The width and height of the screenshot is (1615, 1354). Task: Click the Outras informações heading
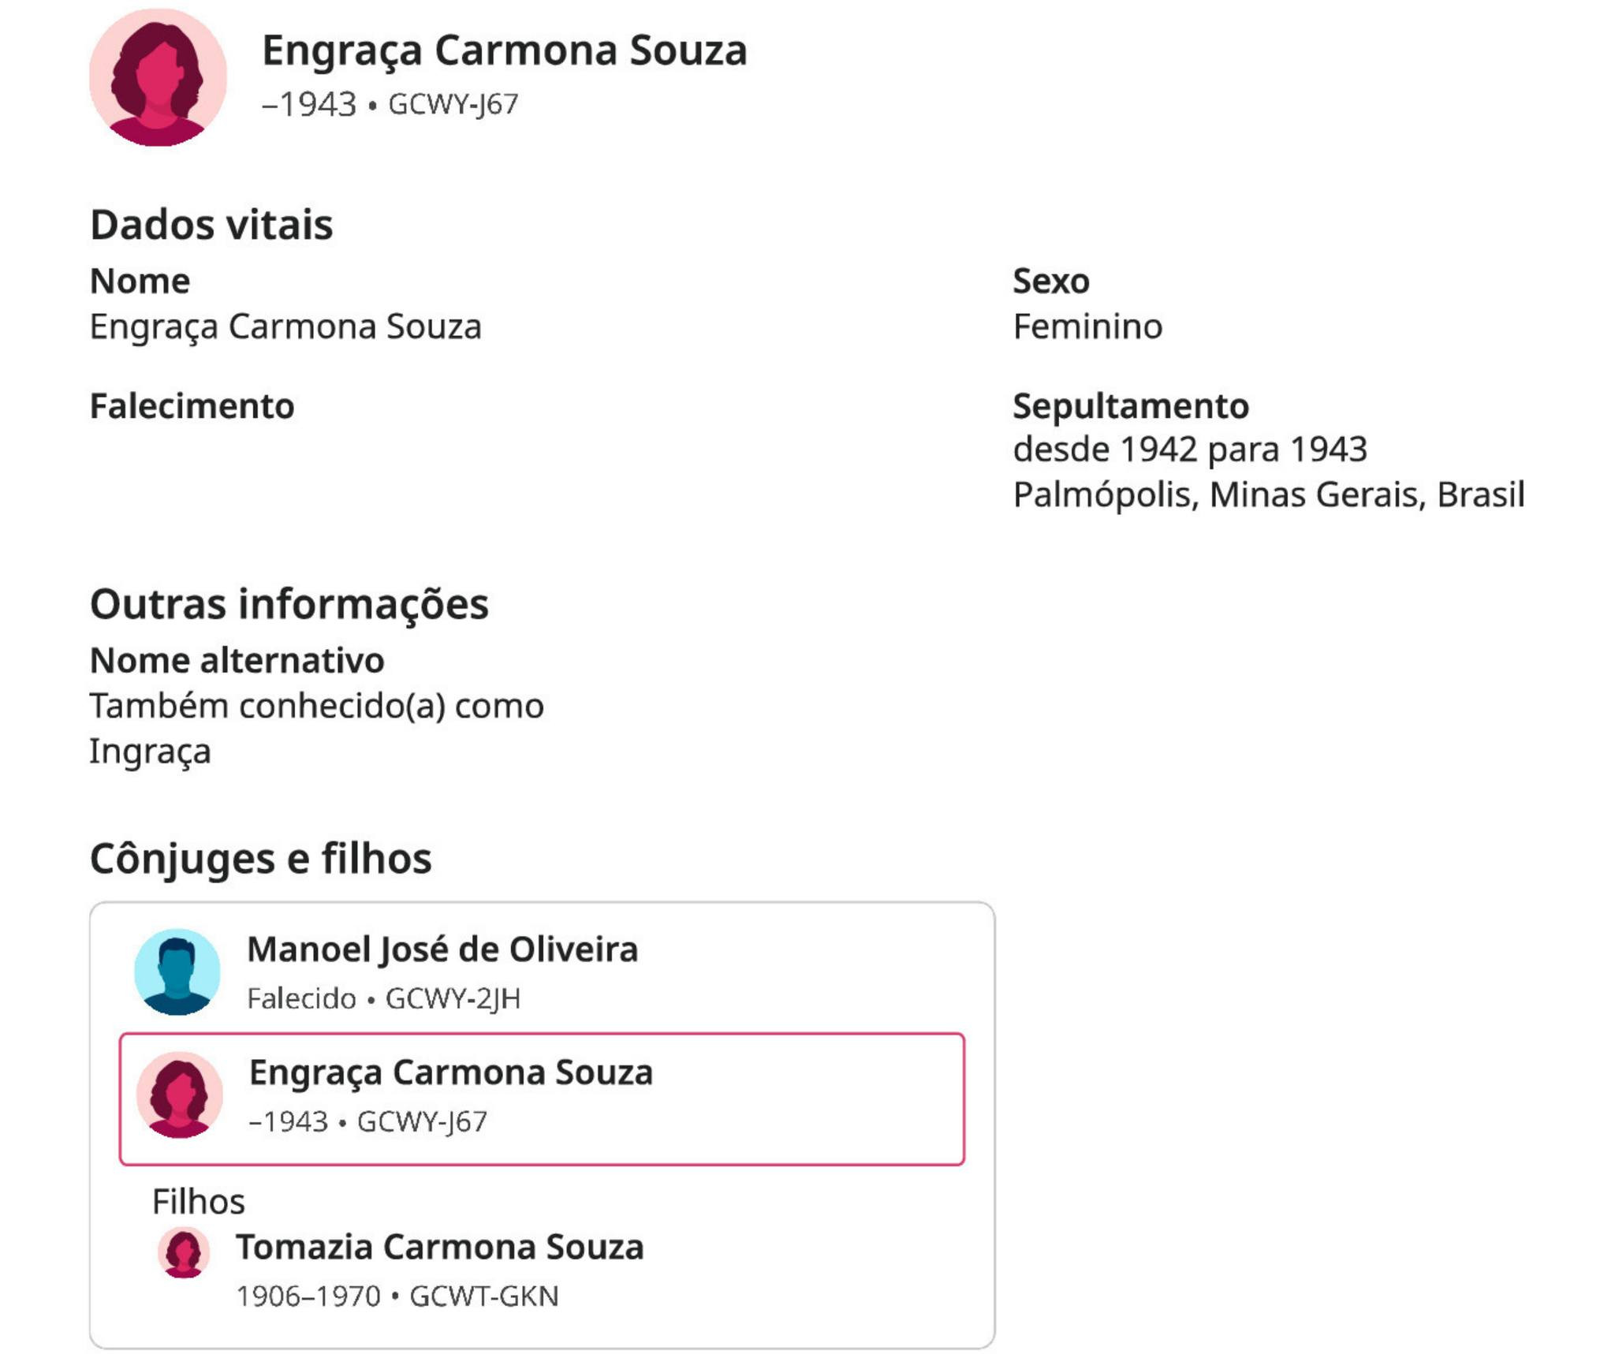tap(289, 604)
